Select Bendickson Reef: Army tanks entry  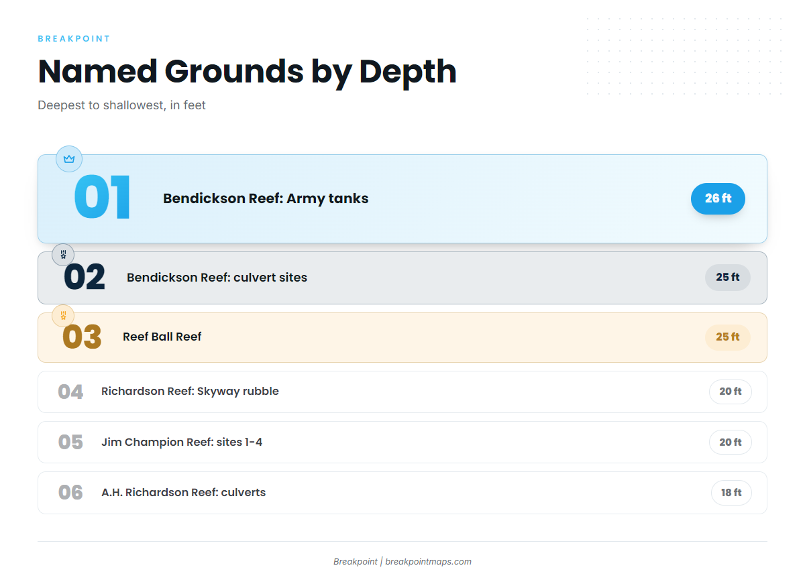pyautogui.click(x=402, y=198)
